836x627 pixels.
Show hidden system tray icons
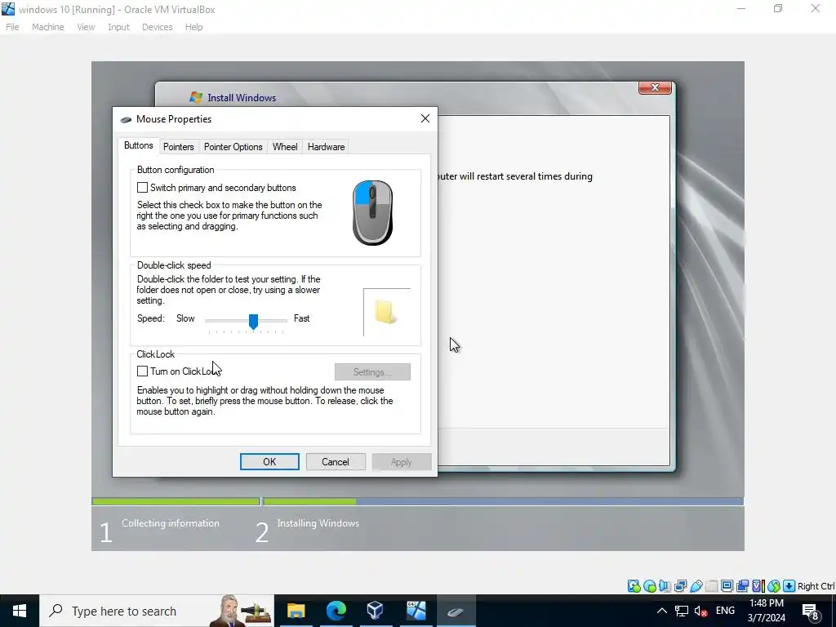click(x=661, y=611)
